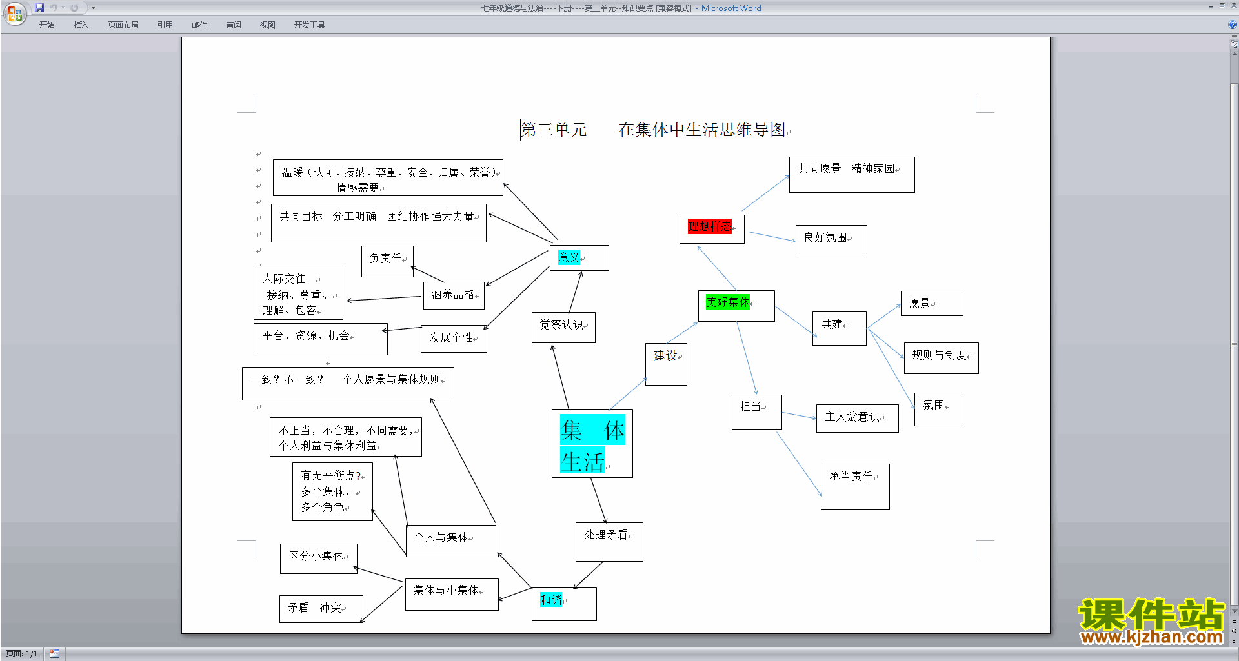Click the Redo icon in Quick Access
The height and width of the screenshot is (661, 1239).
click(74, 8)
